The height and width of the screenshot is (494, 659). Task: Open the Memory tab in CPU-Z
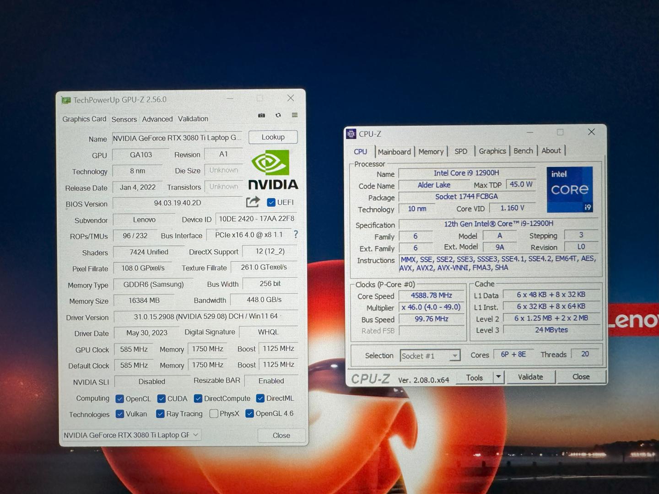pyautogui.click(x=431, y=151)
